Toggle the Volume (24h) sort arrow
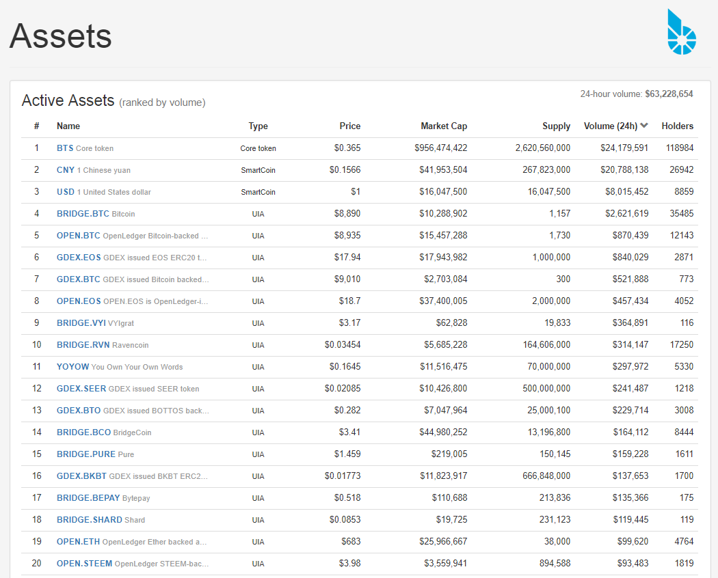Image resolution: width=718 pixels, height=578 pixels. point(644,126)
